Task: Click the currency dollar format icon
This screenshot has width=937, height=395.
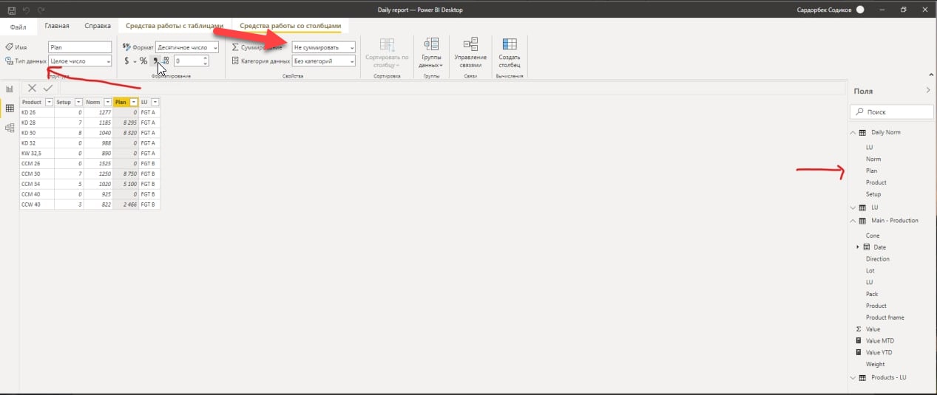Action: pos(126,61)
